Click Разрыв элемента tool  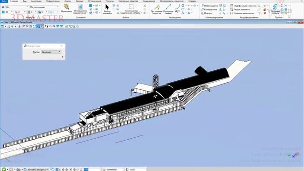point(240,9)
